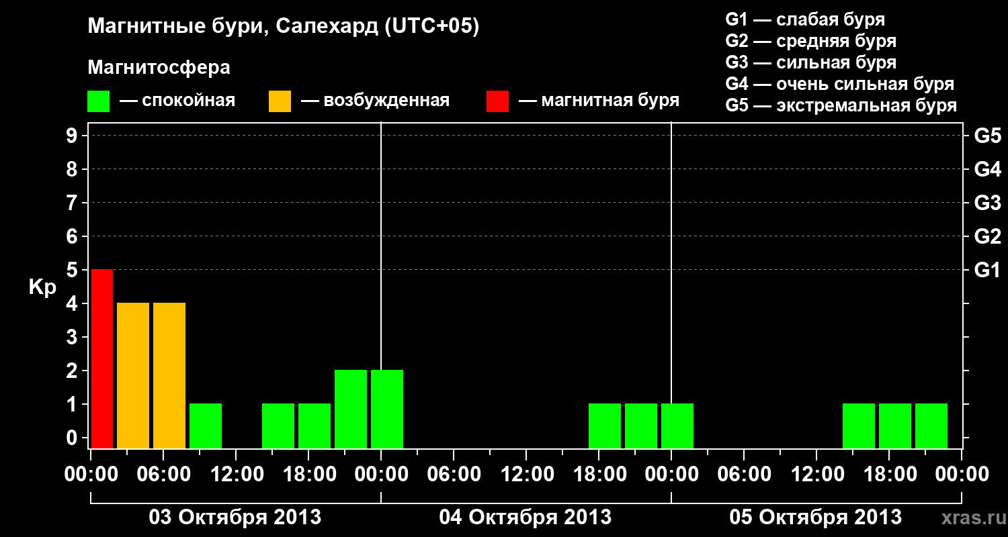Click the 'G4 — очень сильная буря' line
The width and height of the screenshot is (1008, 537).
coord(840,84)
